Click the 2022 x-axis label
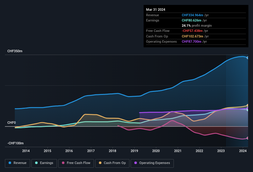 199,151
